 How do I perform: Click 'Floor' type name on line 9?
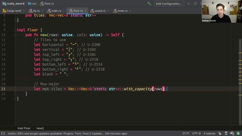pyautogui.click(x=33, y=30)
